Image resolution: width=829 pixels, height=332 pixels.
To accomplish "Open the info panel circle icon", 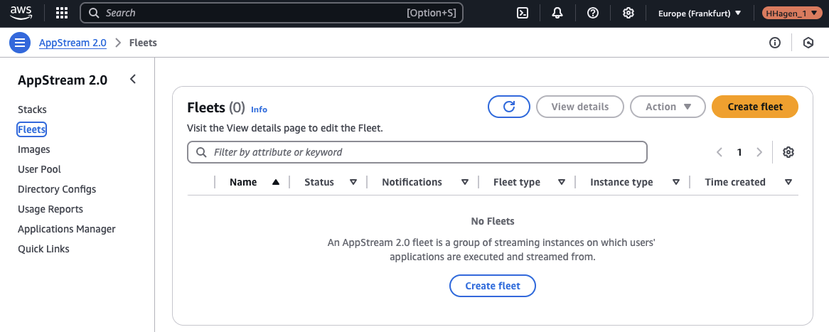I will coord(775,43).
